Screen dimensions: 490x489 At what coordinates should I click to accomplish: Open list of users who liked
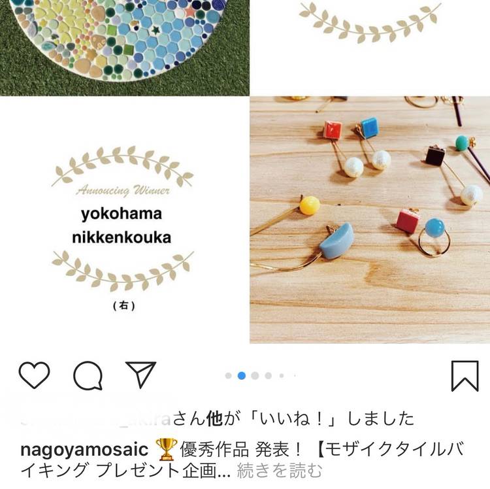[x=218, y=418]
